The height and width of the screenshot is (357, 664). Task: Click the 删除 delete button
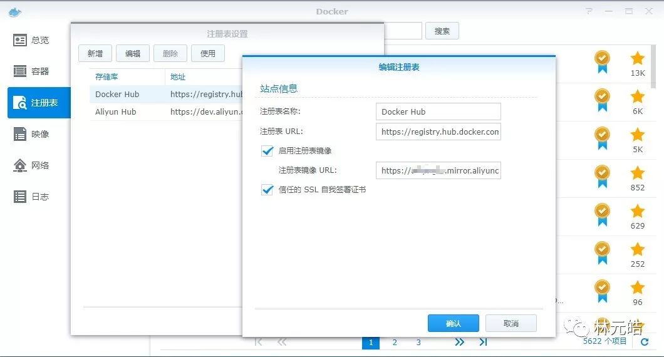tap(170, 53)
